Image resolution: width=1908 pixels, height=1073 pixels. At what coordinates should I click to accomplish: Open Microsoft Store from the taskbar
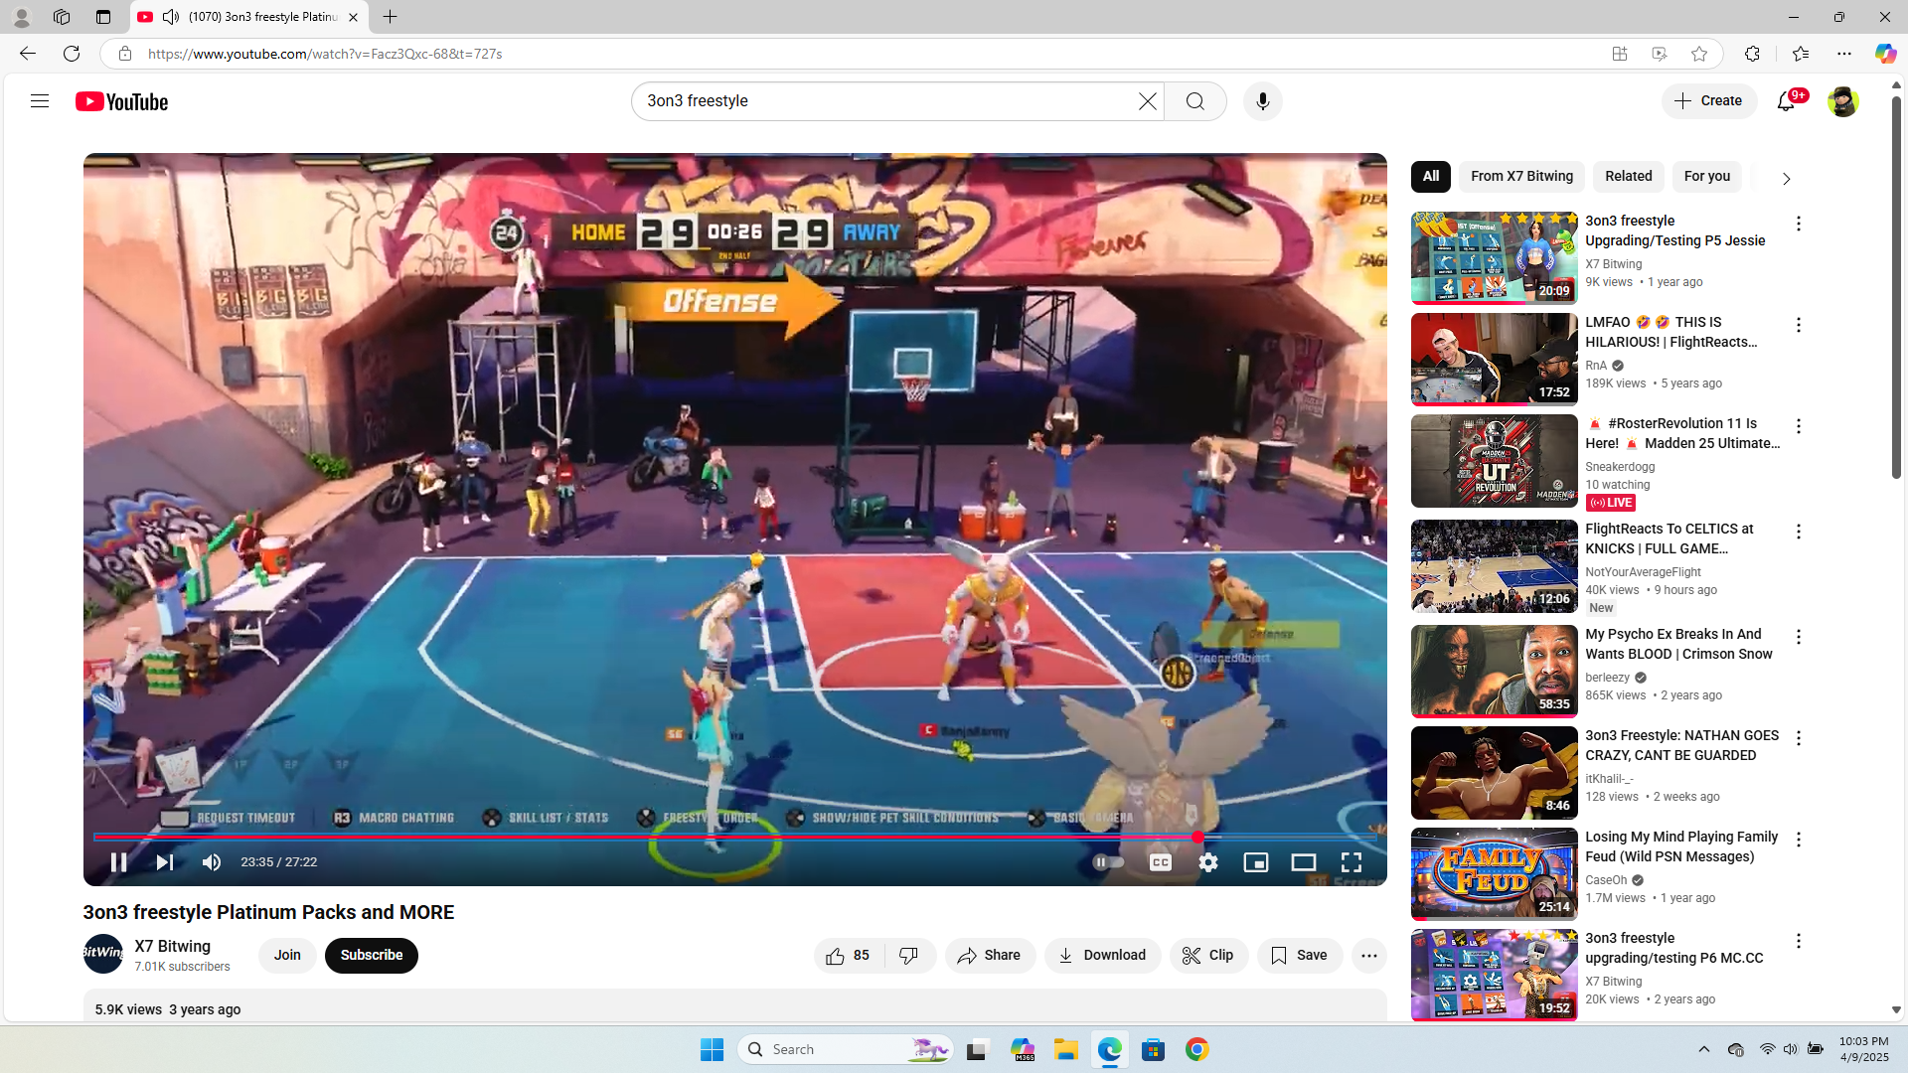1154,1049
